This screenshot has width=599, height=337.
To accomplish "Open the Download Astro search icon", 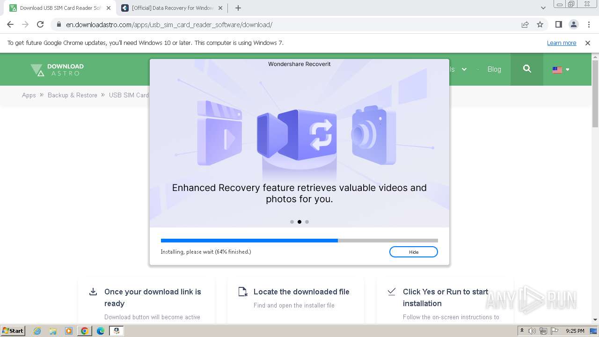I will (527, 69).
